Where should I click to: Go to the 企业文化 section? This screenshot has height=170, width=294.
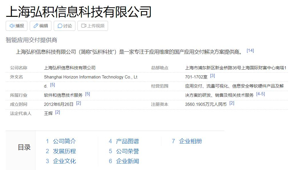point(64,161)
